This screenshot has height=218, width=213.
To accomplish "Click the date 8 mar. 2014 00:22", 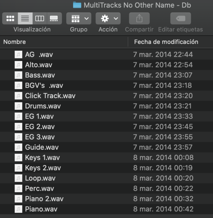I will pyautogui.click(x=163, y=188).
